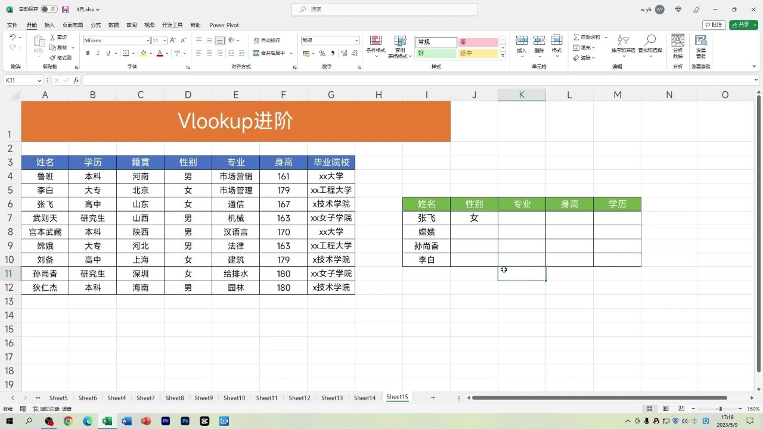Screen dimensions: 763x429
Task: Toggle bold formatting
Action: pyautogui.click(x=88, y=53)
